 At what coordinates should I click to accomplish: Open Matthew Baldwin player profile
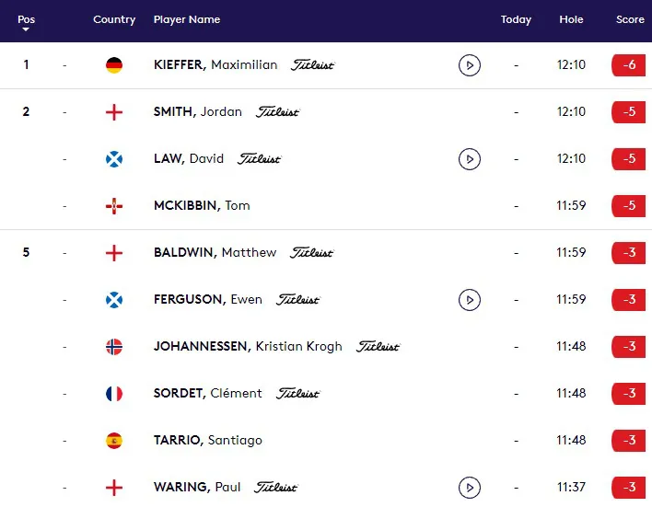(215, 253)
